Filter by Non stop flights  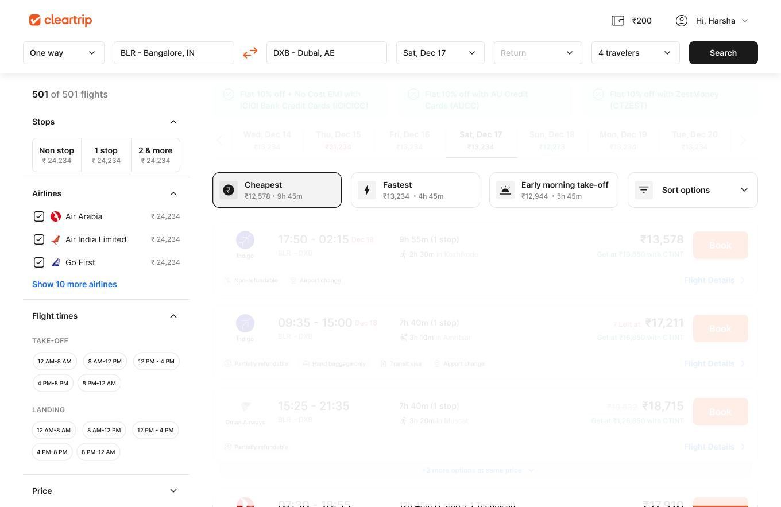tap(57, 155)
